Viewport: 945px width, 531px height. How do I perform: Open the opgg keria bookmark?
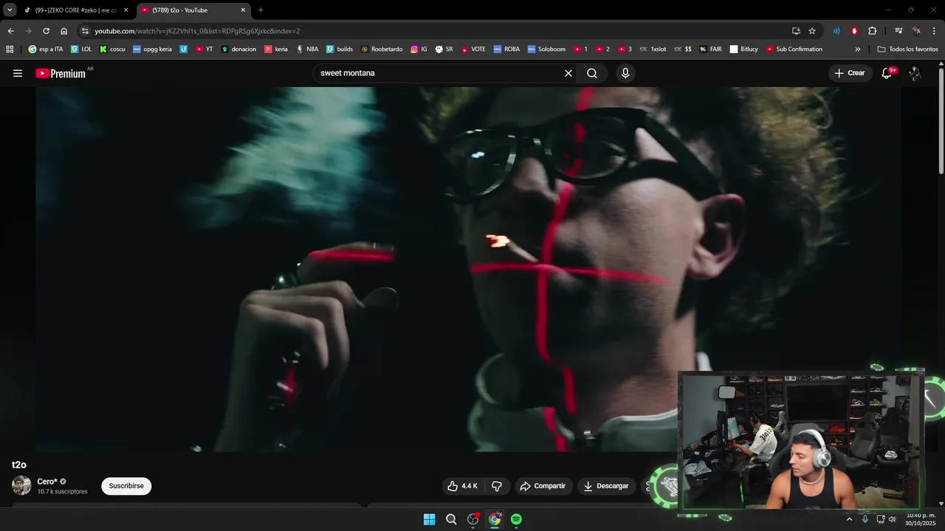click(x=152, y=49)
